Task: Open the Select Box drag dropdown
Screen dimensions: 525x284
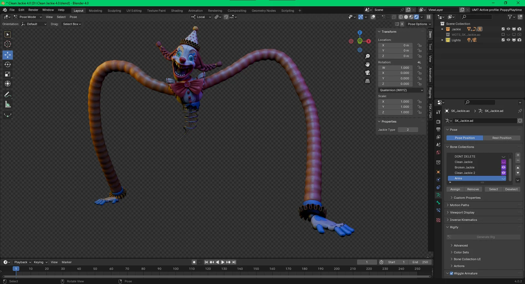Action: (72, 24)
